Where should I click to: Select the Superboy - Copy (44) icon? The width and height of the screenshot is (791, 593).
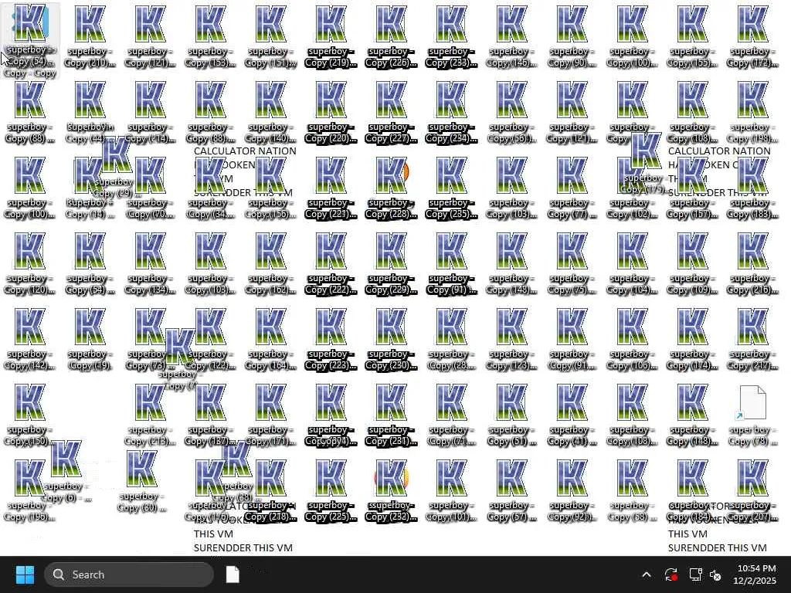90,112
